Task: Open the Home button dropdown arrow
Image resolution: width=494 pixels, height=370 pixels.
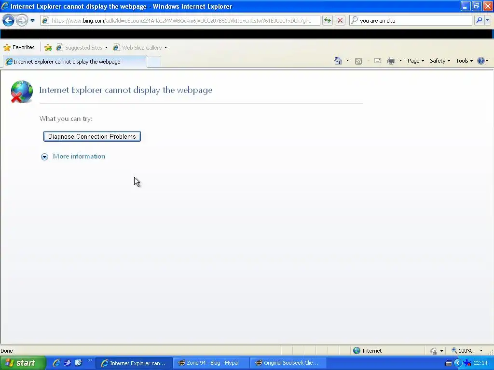Action: (347, 61)
